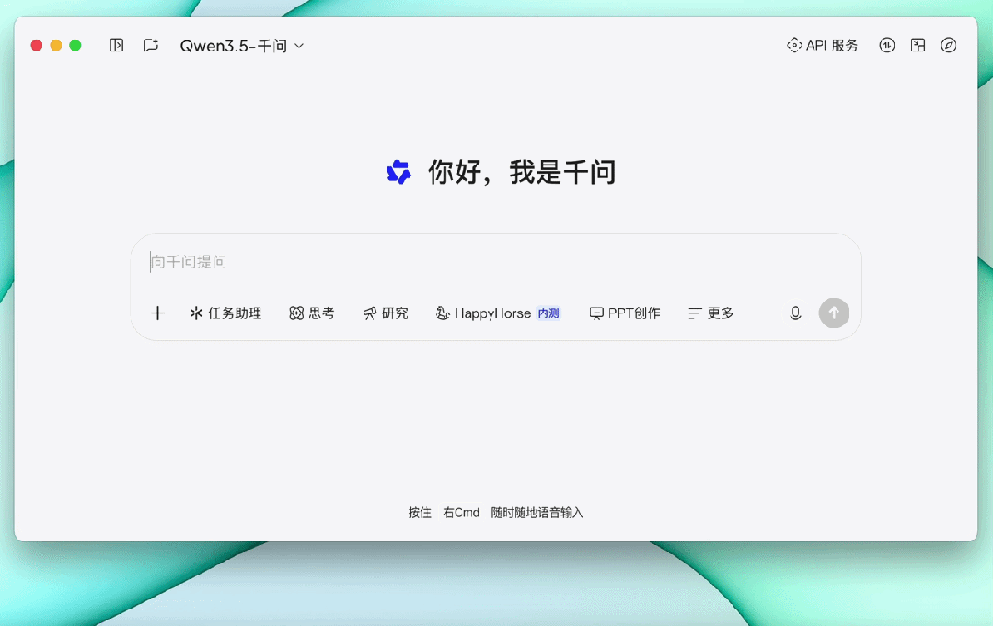Screen dimensions: 993x626
Task: Click the 随时随地语音输入 hint text
Action: [x=537, y=512]
